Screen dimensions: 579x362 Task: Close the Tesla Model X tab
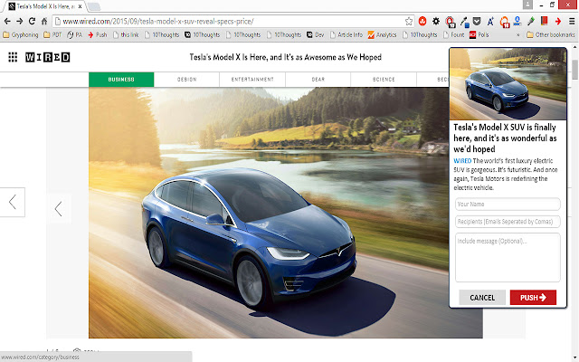pos(80,6)
